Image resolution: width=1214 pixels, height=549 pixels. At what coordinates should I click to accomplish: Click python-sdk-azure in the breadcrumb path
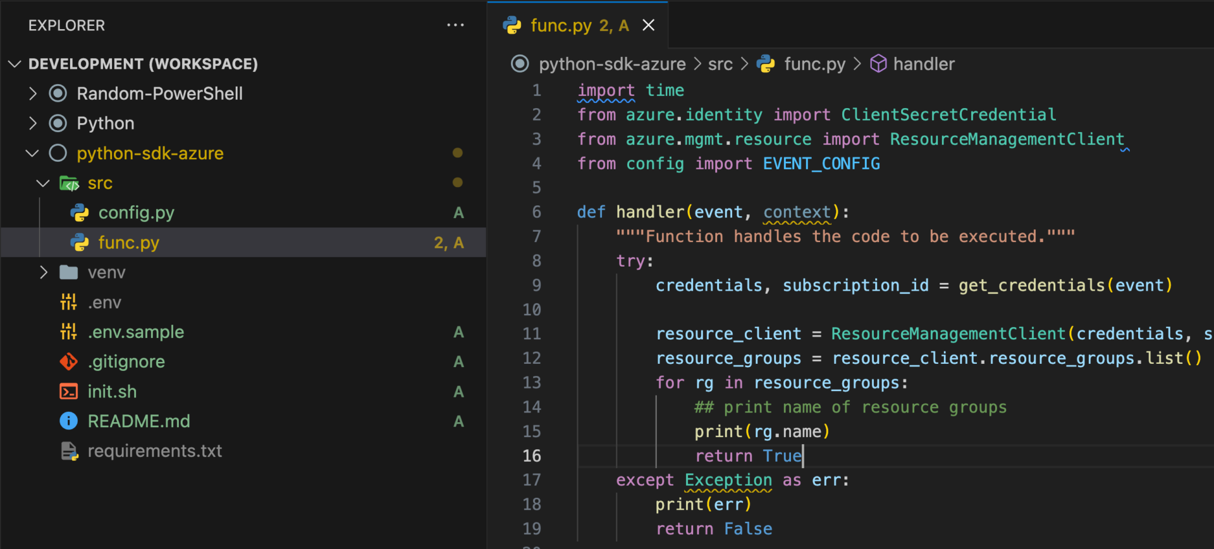click(611, 64)
